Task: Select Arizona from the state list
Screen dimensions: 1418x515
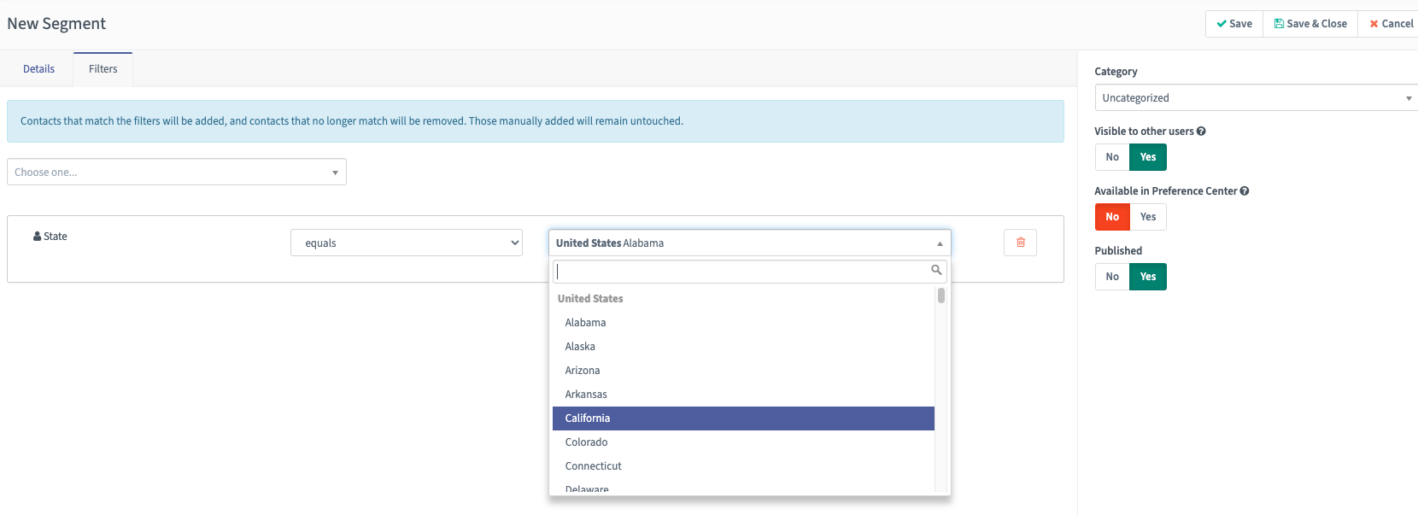Action: (x=743, y=371)
